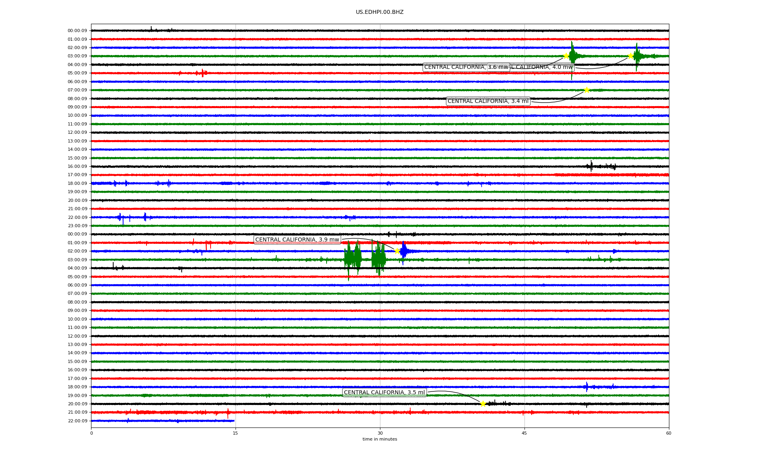The width and height of the screenshot is (760, 475).
Task: Click the US.EDHPI.00.BHZ plot title
Action: pyautogui.click(x=380, y=12)
